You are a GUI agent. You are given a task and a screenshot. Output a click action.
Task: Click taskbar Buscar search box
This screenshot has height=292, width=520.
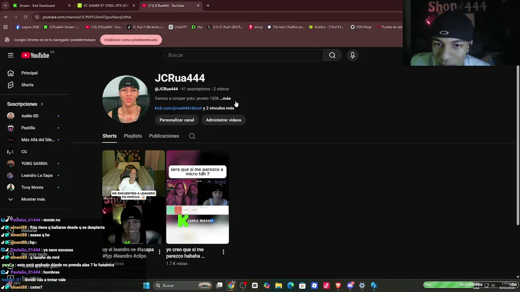184,286
